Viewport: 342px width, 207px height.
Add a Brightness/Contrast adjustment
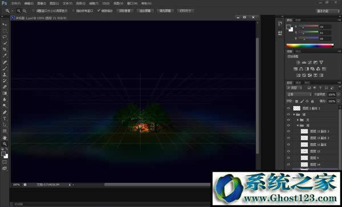(298, 62)
